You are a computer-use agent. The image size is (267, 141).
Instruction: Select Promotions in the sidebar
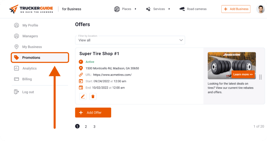[40, 57]
